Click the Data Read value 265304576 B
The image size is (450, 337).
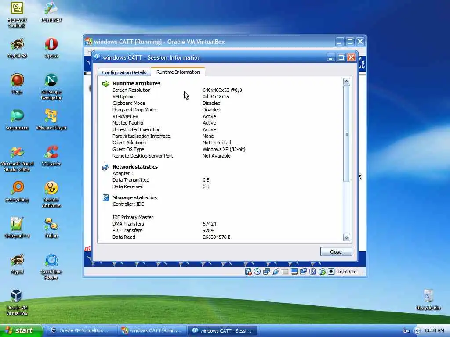[217, 237]
